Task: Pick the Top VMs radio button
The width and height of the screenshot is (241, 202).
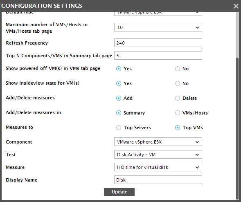Action: [177, 128]
